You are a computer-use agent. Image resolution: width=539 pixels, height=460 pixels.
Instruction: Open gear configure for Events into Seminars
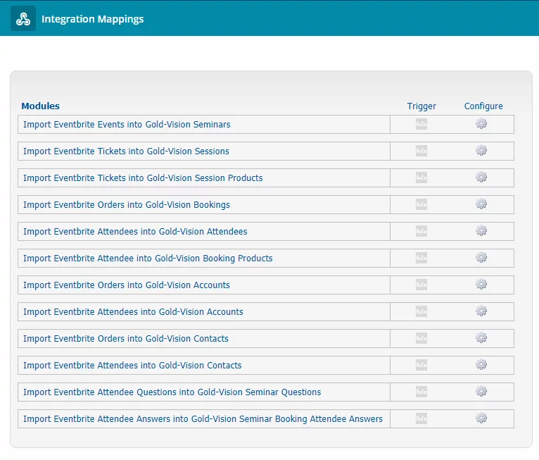coord(481,123)
